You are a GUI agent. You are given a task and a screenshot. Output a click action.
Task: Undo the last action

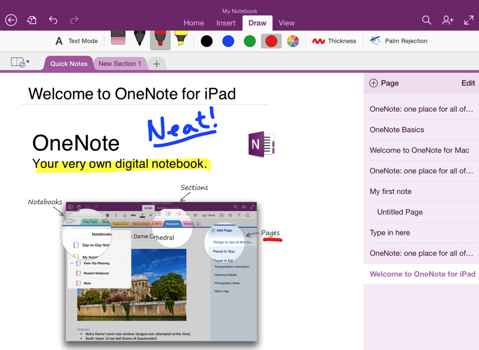pos(53,20)
